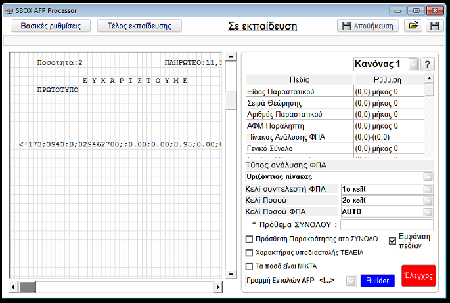This screenshot has width=450, height=303.
Task: Select Γενικό Σύνολο row
Action: (x=335, y=148)
